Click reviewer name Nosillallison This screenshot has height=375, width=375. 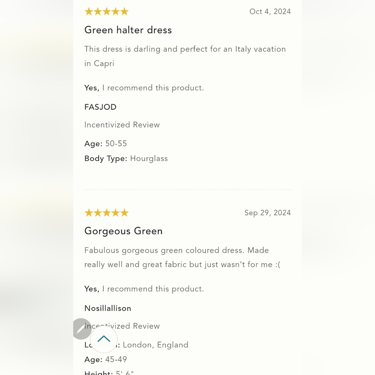[x=108, y=308]
